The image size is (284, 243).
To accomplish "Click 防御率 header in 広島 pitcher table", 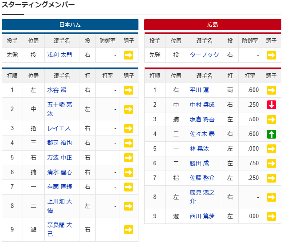I will (x=250, y=41).
